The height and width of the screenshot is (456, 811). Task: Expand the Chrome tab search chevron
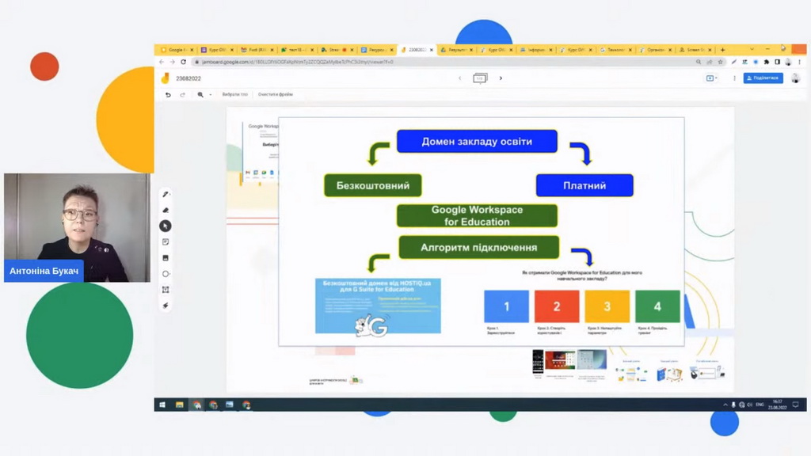point(752,50)
